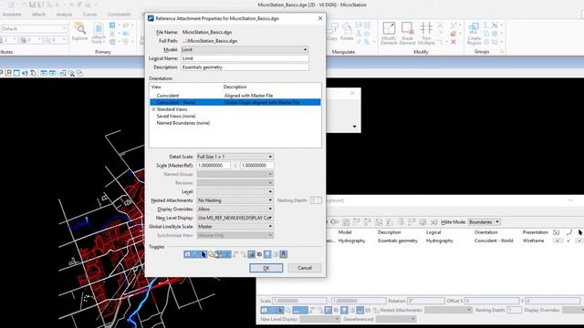The height and width of the screenshot is (328, 584).
Task: Select the Copy tool in Manipulate group
Action: pos(332,32)
